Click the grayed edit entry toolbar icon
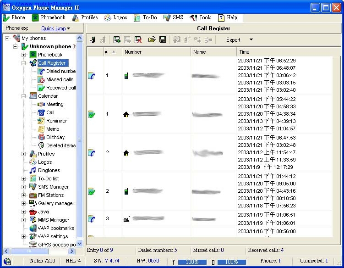 point(127,40)
